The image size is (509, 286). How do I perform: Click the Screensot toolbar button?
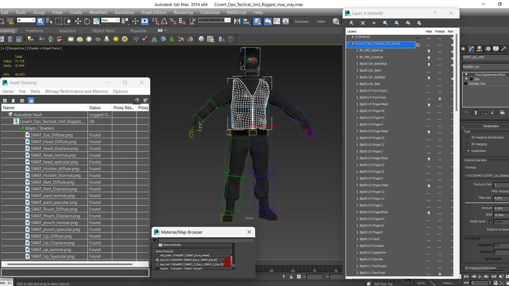[302, 21]
